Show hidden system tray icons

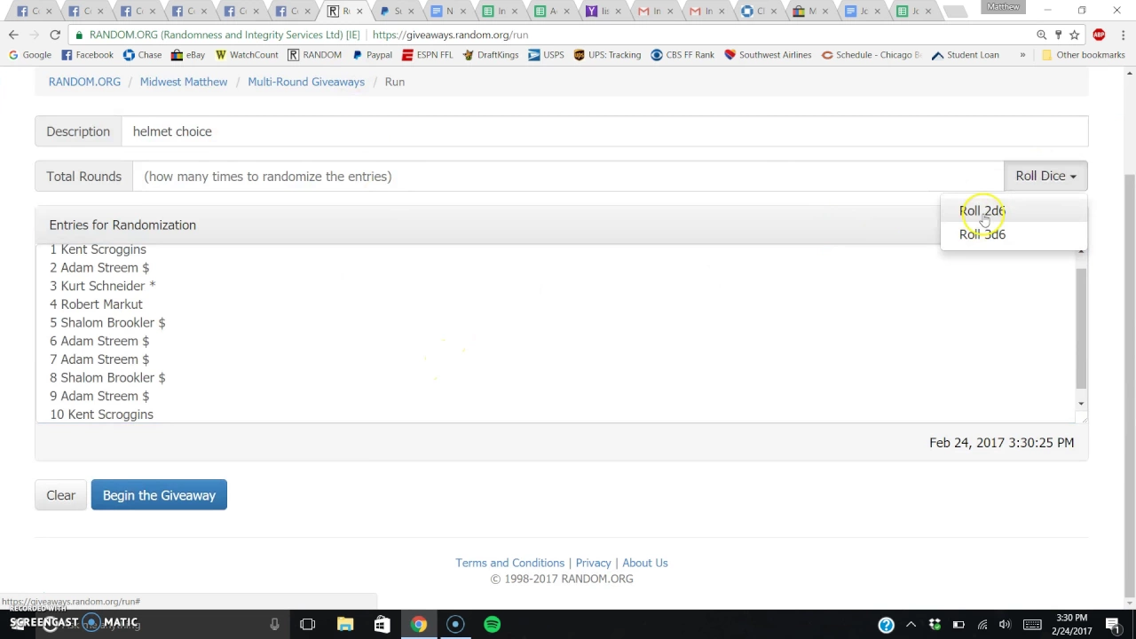click(911, 625)
